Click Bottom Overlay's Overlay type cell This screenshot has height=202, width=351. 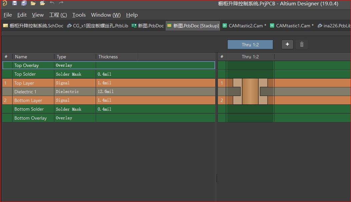pos(75,118)
